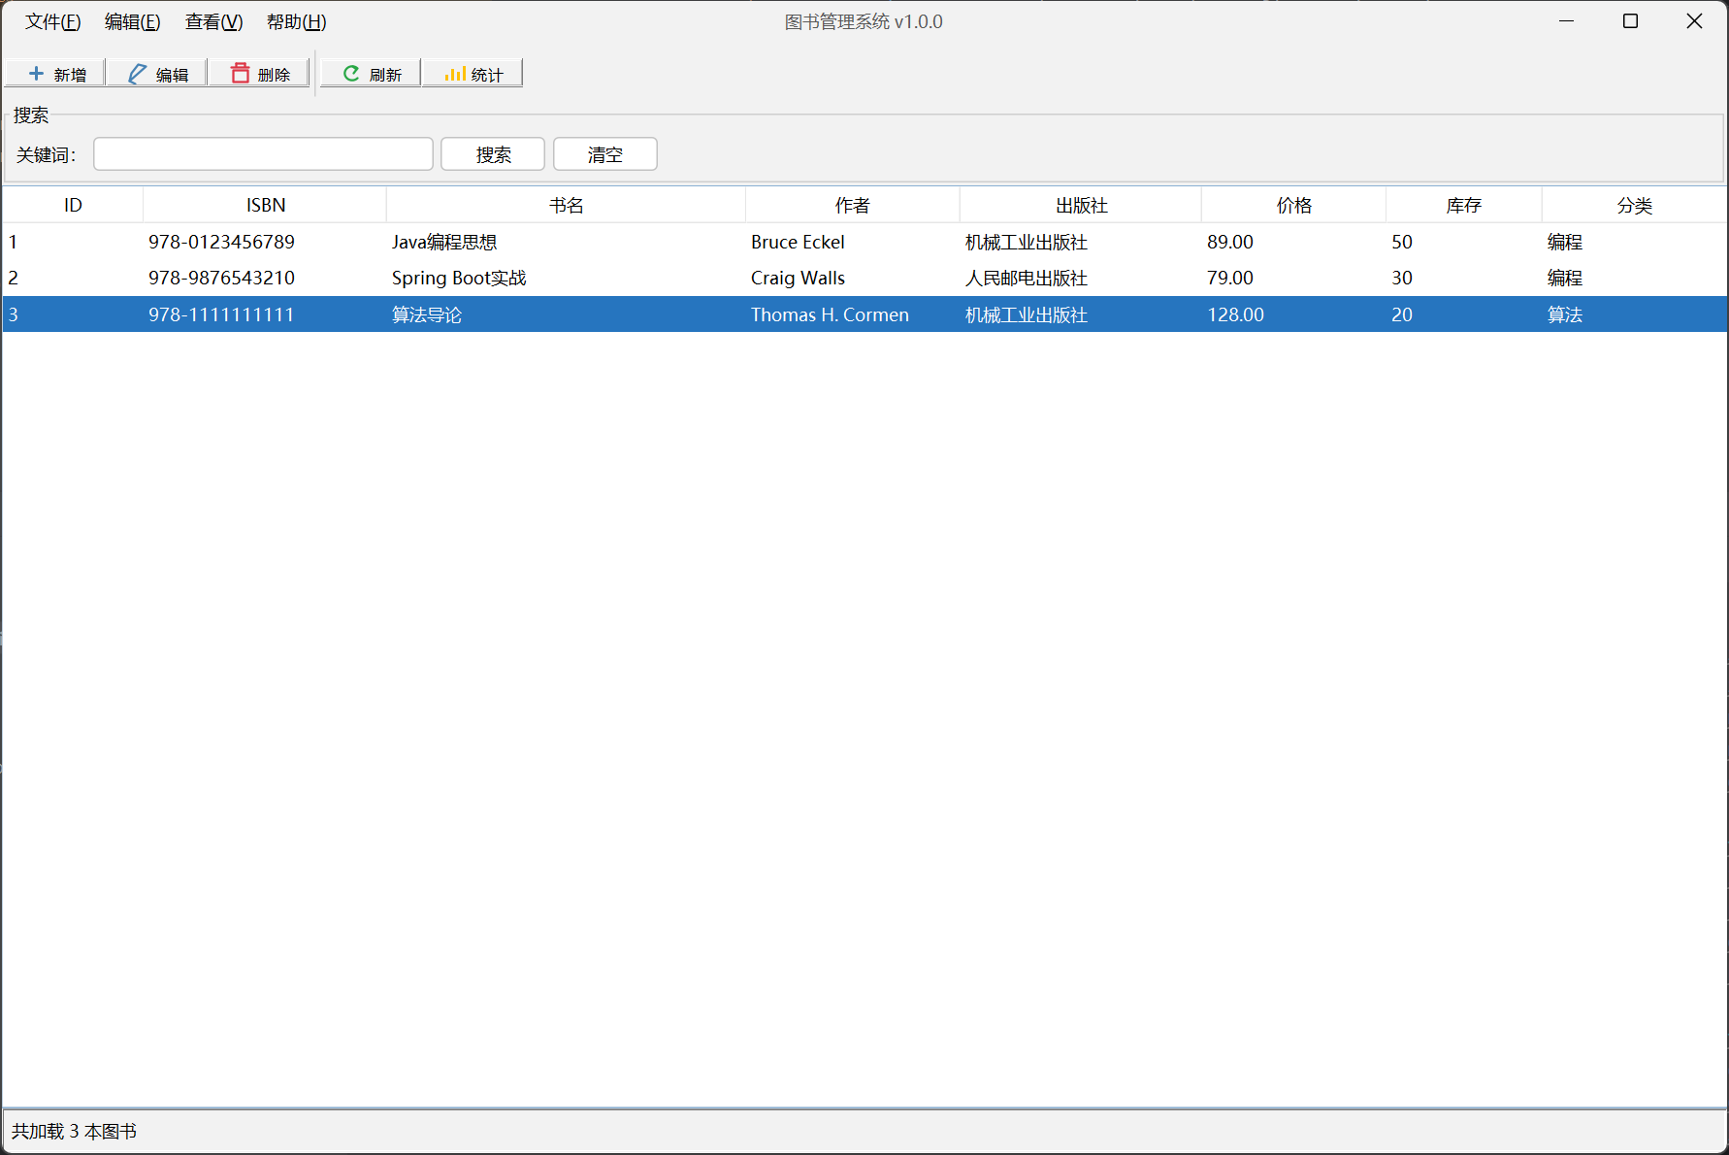Open the 文件(F) menu
The image size is (1729, 1155).
pyautogui.click(x=53, y=21)
